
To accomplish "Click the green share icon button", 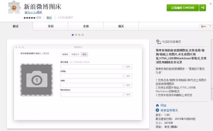I will click(203, 8).
